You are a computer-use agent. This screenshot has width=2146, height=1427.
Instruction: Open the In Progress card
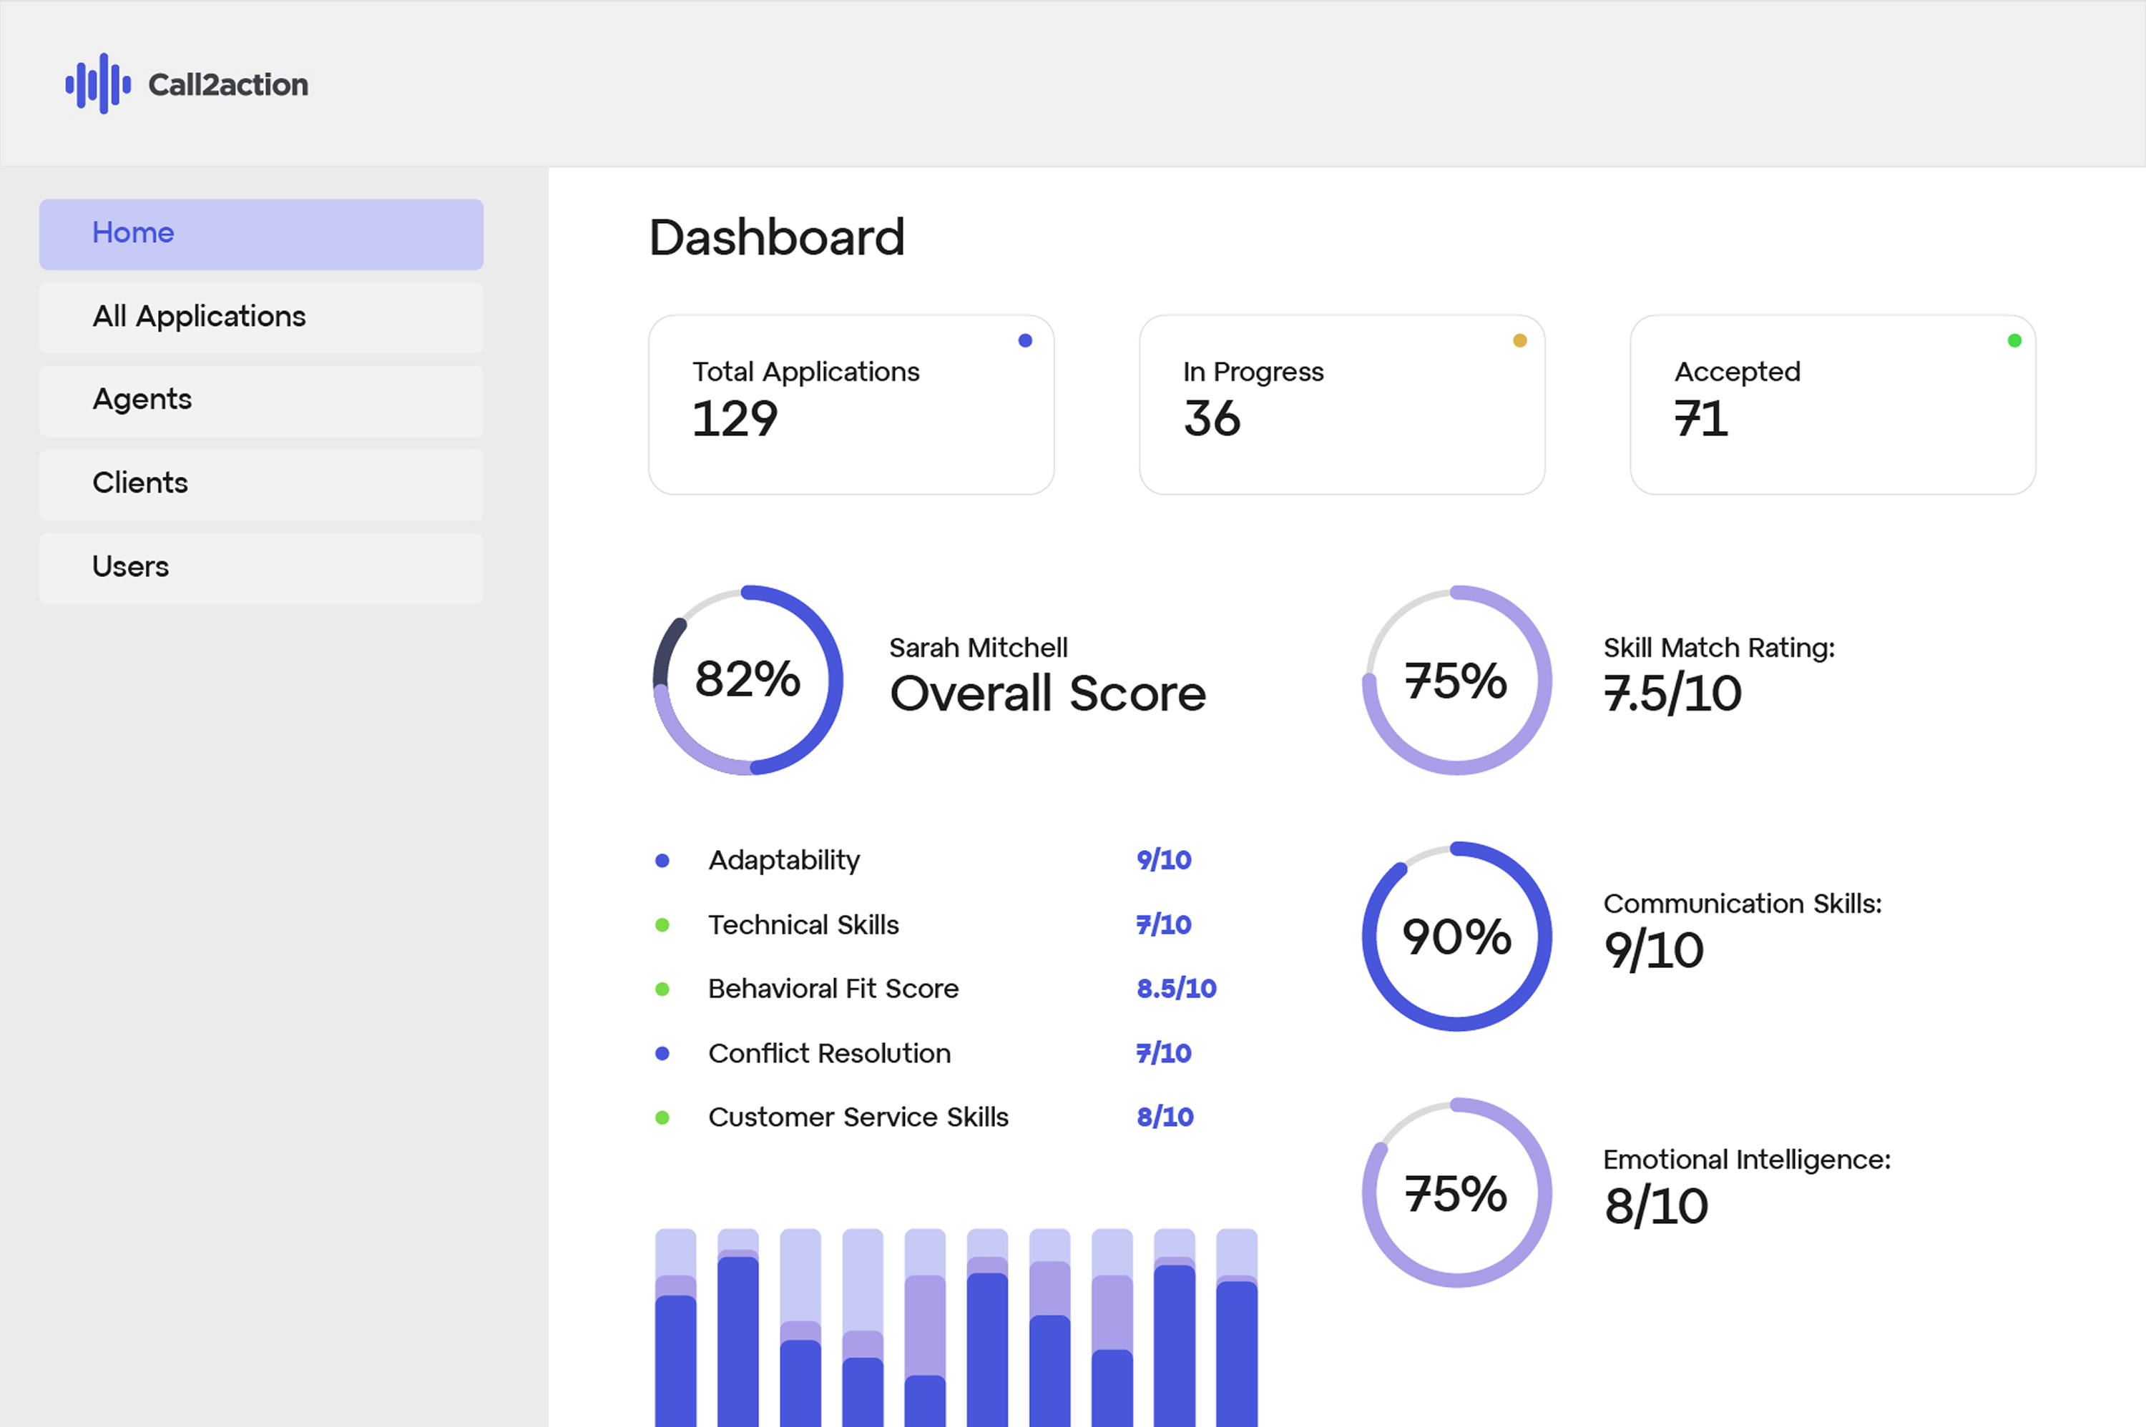[x=1341, y=405]
